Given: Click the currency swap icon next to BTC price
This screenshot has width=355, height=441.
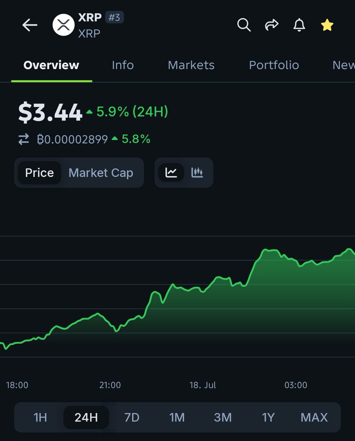Looking at the screenshot, I should pyautogui.click(x=24, y=139).
